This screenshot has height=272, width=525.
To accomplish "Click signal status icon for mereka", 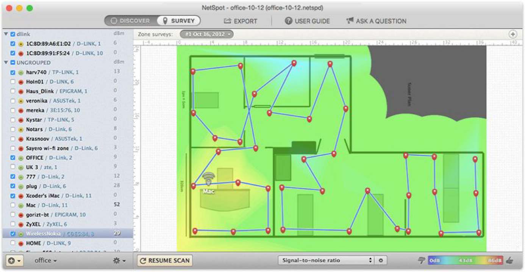I will (x=21, y=110).
